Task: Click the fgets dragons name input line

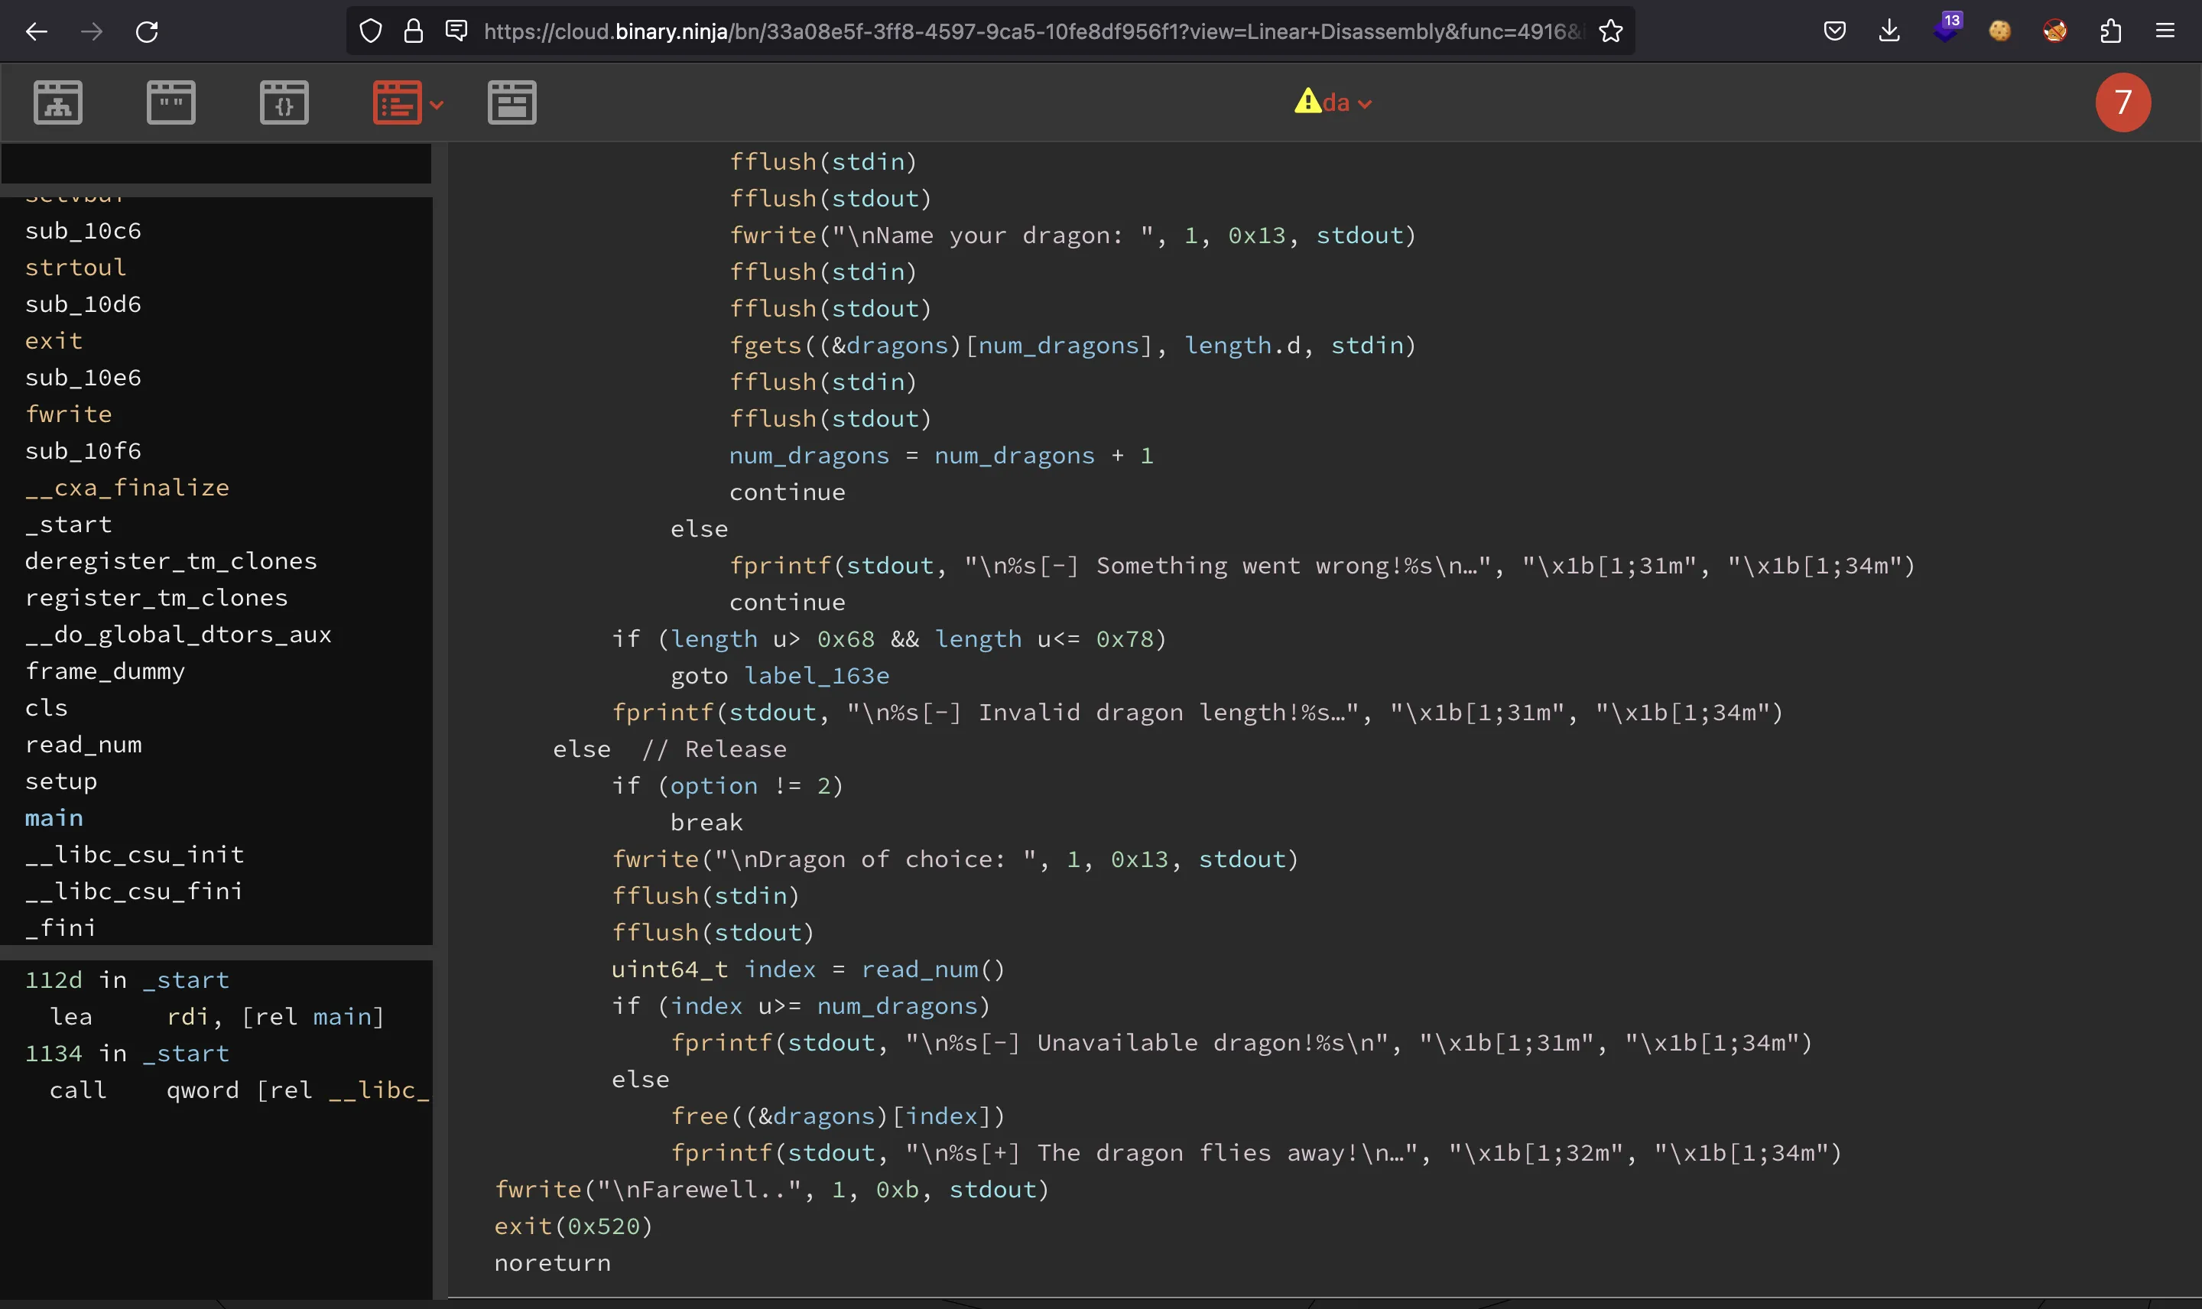Action: [x=1073, y=345]
